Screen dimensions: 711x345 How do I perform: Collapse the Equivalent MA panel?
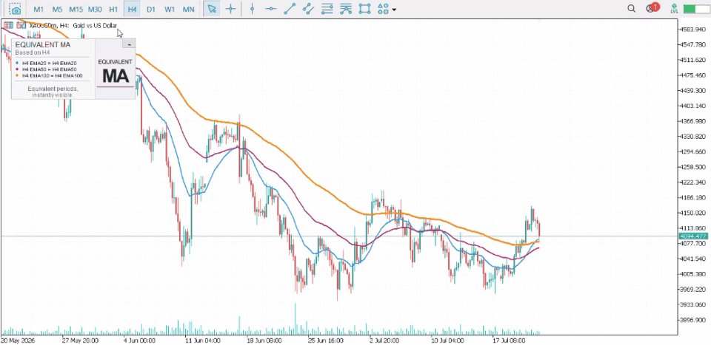pyautogui.click(x=129, y=44)
